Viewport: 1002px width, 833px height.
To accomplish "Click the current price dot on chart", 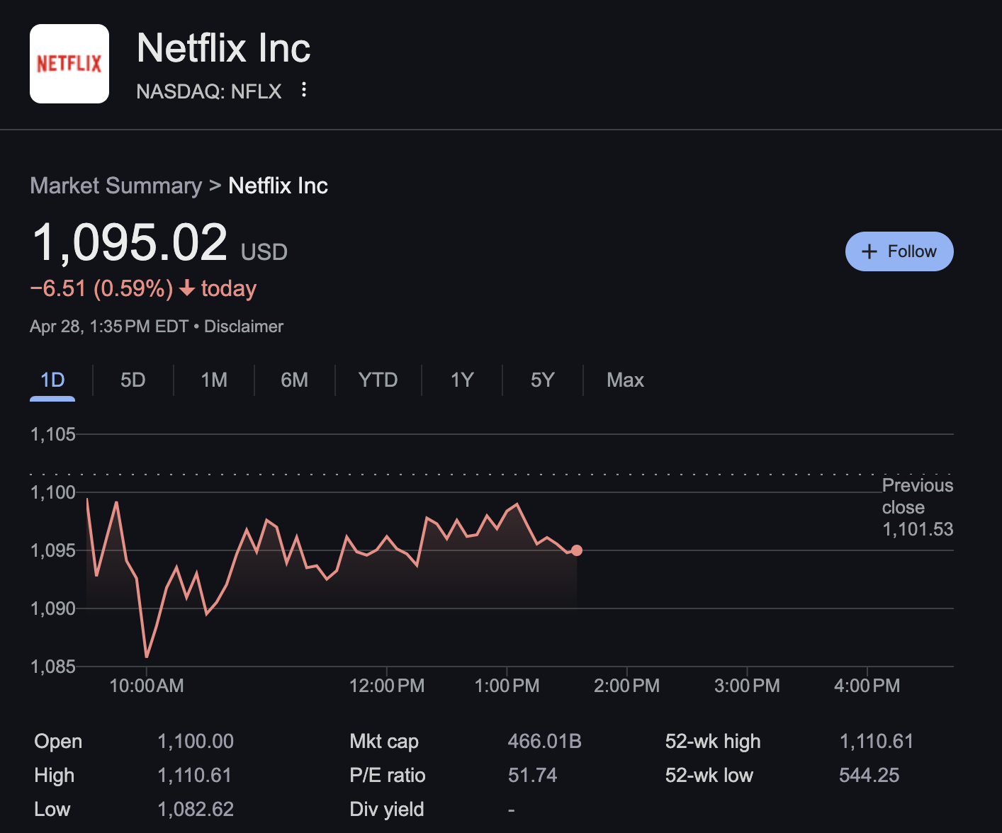I will pyautogui.click(x=577, y=550).
